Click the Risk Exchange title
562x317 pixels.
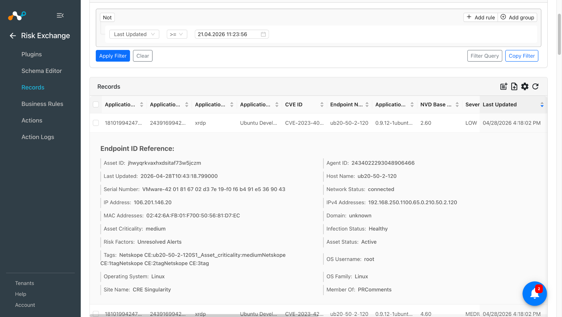(46, 36)
